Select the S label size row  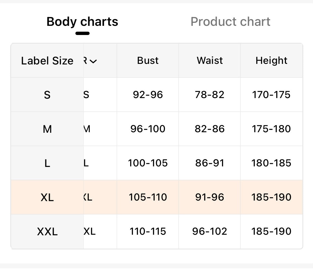tap(47, 95)
